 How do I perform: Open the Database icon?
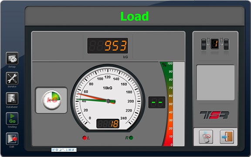tap(12, 99)
